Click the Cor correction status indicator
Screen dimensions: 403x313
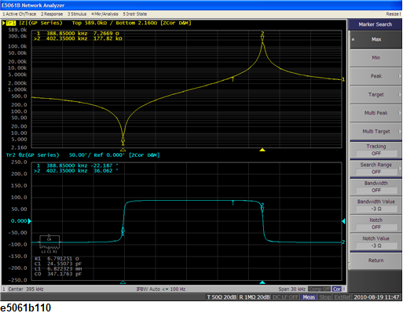(x=337, y=289)
